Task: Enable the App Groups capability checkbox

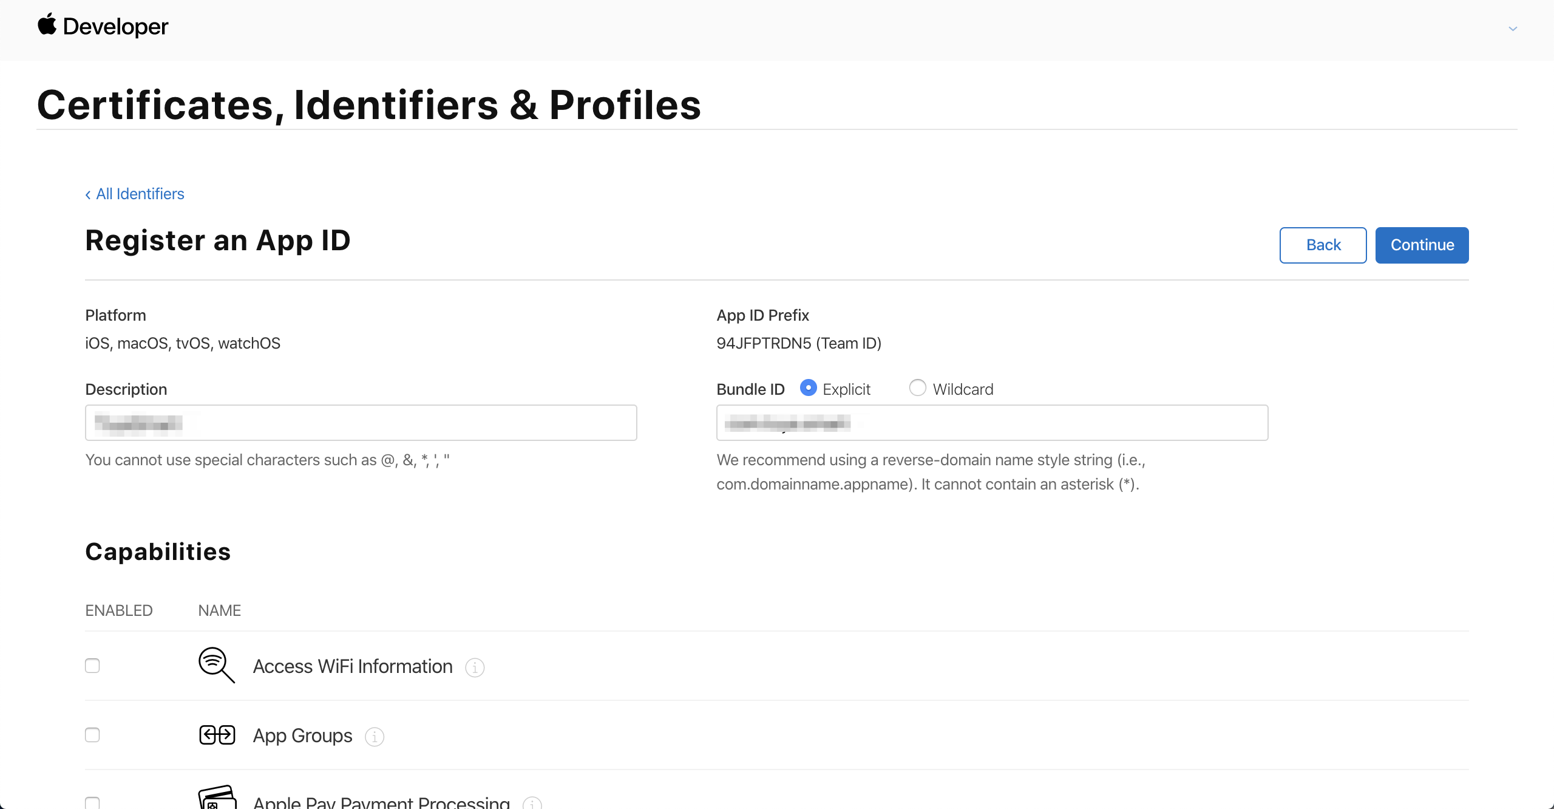Action: 92,735
